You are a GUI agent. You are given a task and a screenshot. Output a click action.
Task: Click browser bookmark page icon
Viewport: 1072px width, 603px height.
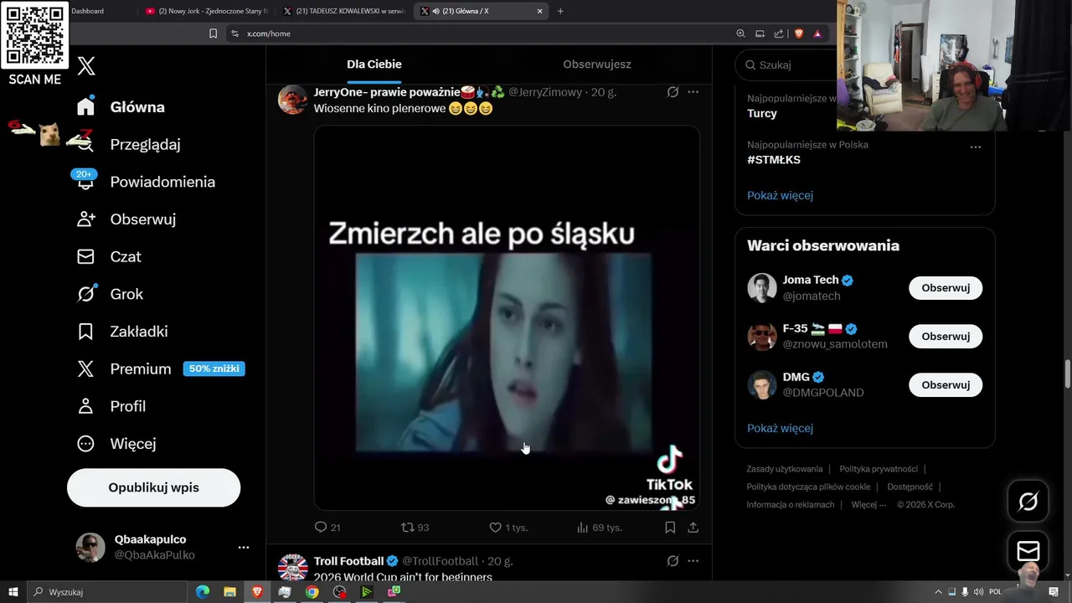click(213, 33)
